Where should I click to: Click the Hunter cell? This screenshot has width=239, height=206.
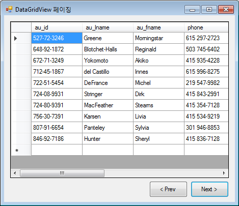tap(108, 139)
